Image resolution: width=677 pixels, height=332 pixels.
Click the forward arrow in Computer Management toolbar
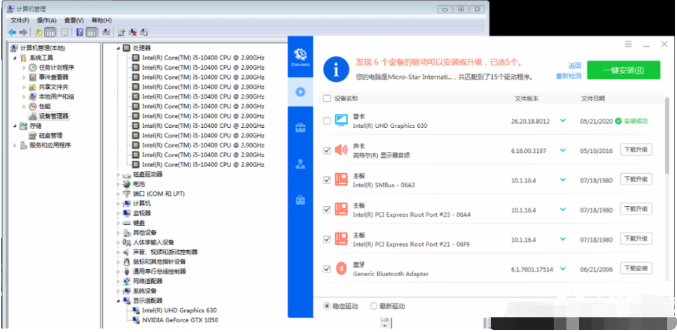[23, 32]
